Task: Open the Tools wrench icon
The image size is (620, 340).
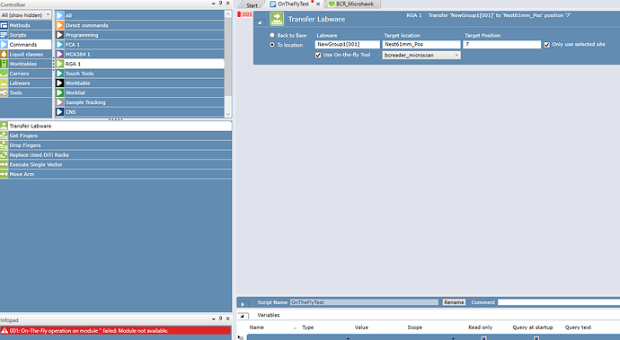Action: coord(4,92)
